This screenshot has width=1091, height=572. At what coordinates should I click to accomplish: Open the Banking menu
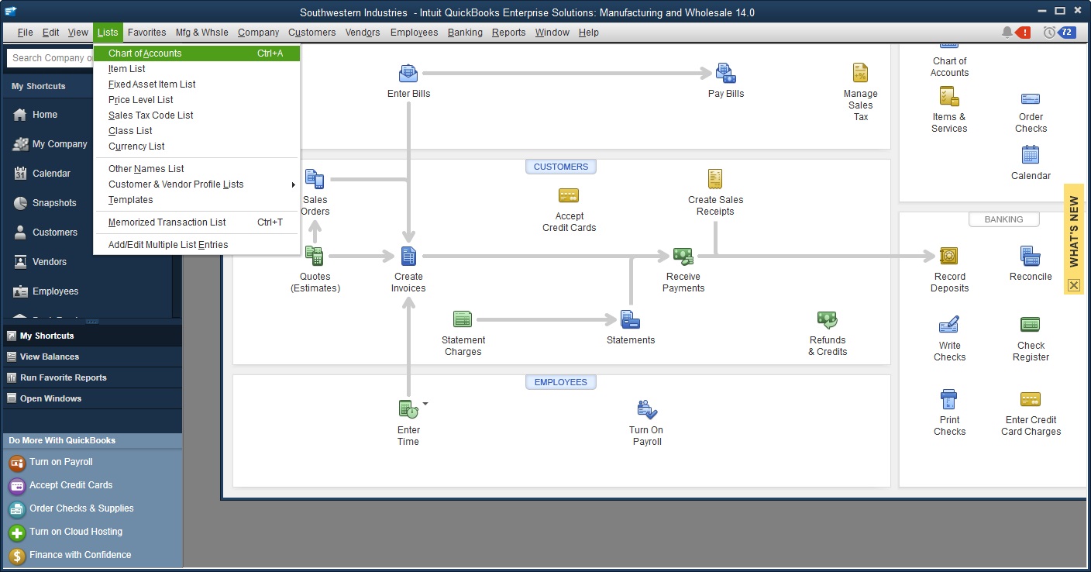pos(465,33)
